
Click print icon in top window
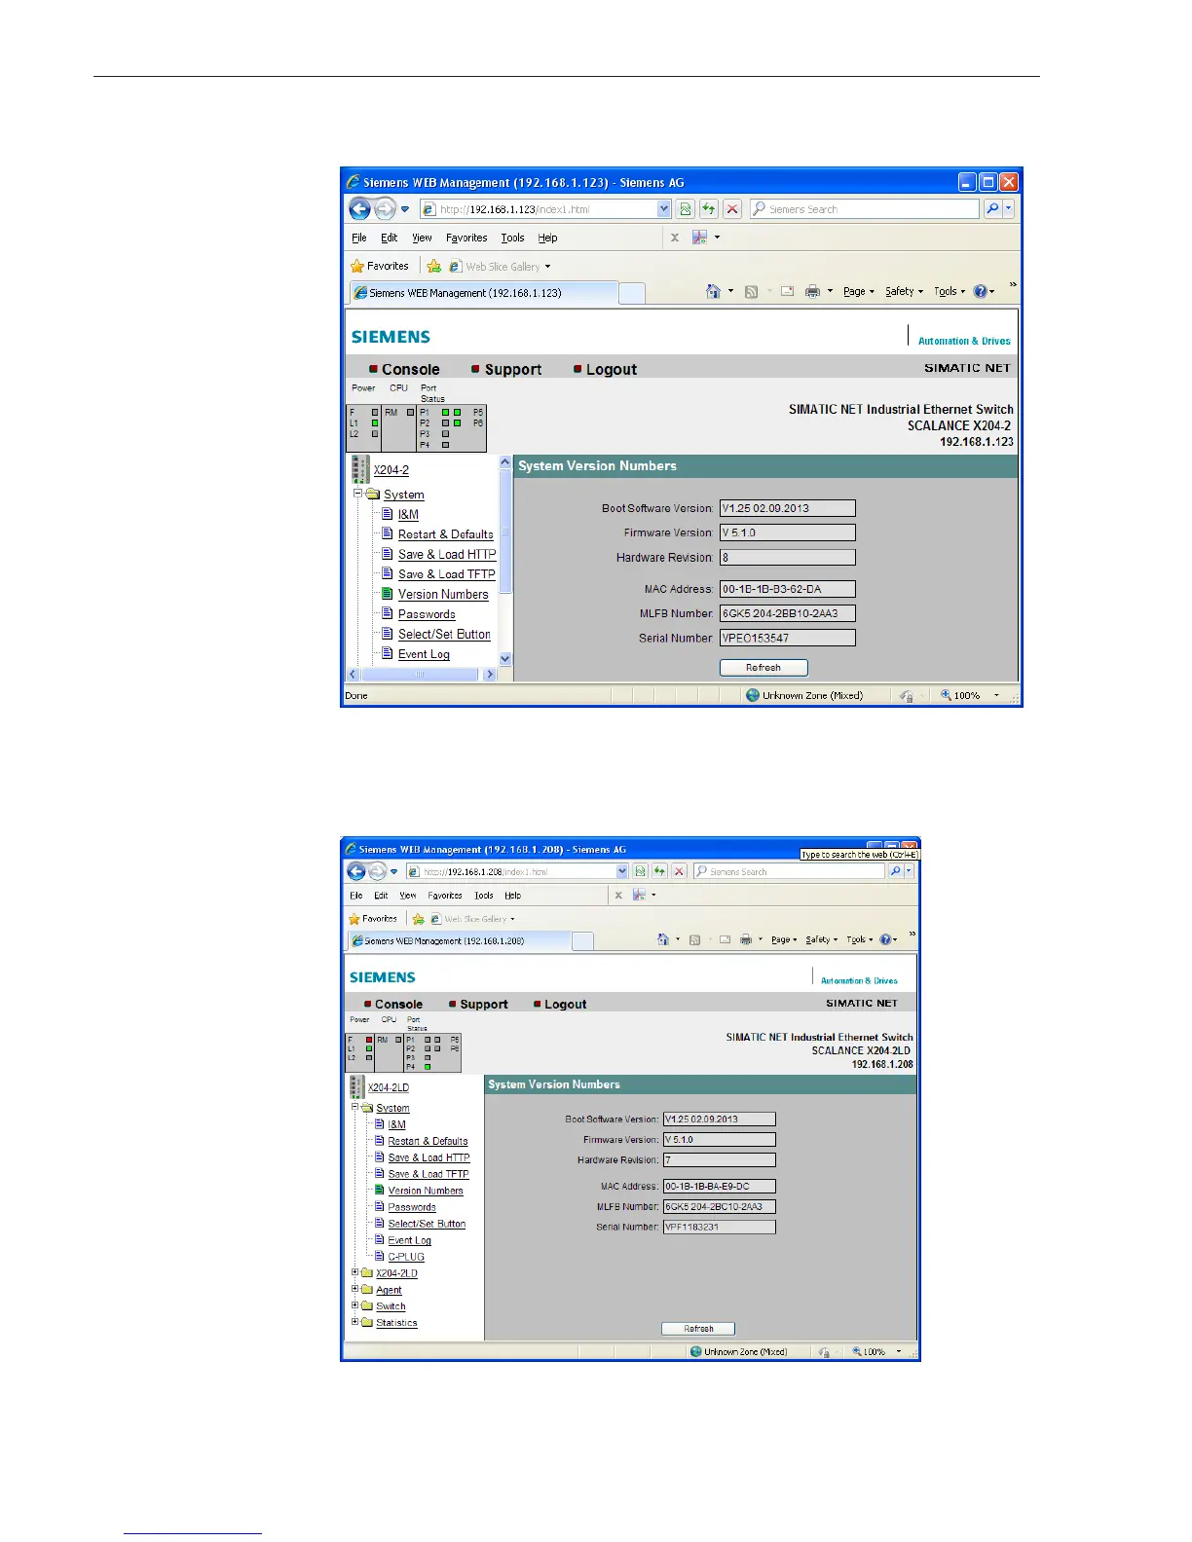[812, 291]
